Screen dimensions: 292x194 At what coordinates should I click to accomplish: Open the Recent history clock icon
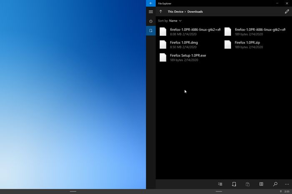(151, 21)
